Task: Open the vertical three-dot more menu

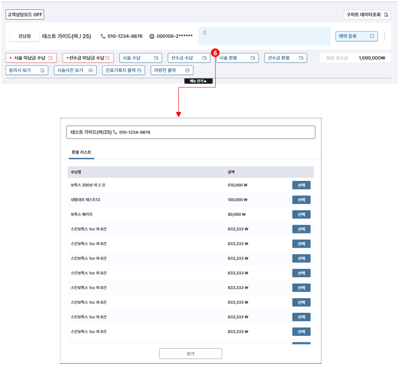Action: [x=385, y=36]
